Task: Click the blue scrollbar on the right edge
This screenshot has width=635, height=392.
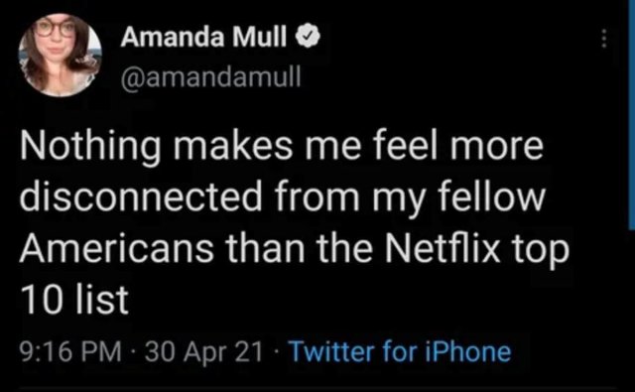Action: pyautogui.click(x=632, y=115)
